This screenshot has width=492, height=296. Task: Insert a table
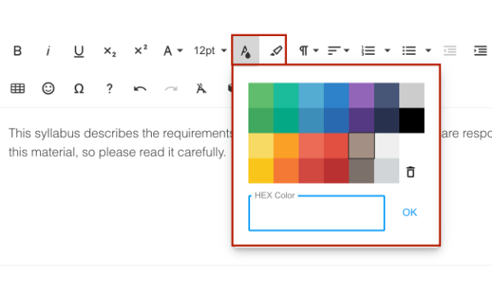[17, 89]
